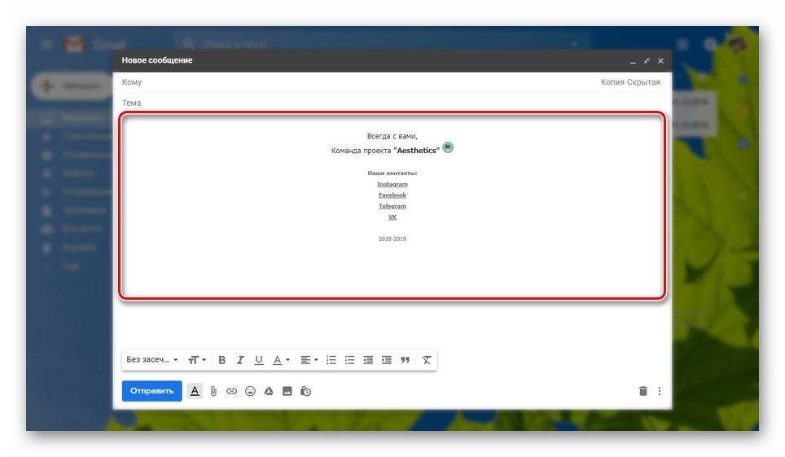Open the text size dropdown

(x=197, y=360)
